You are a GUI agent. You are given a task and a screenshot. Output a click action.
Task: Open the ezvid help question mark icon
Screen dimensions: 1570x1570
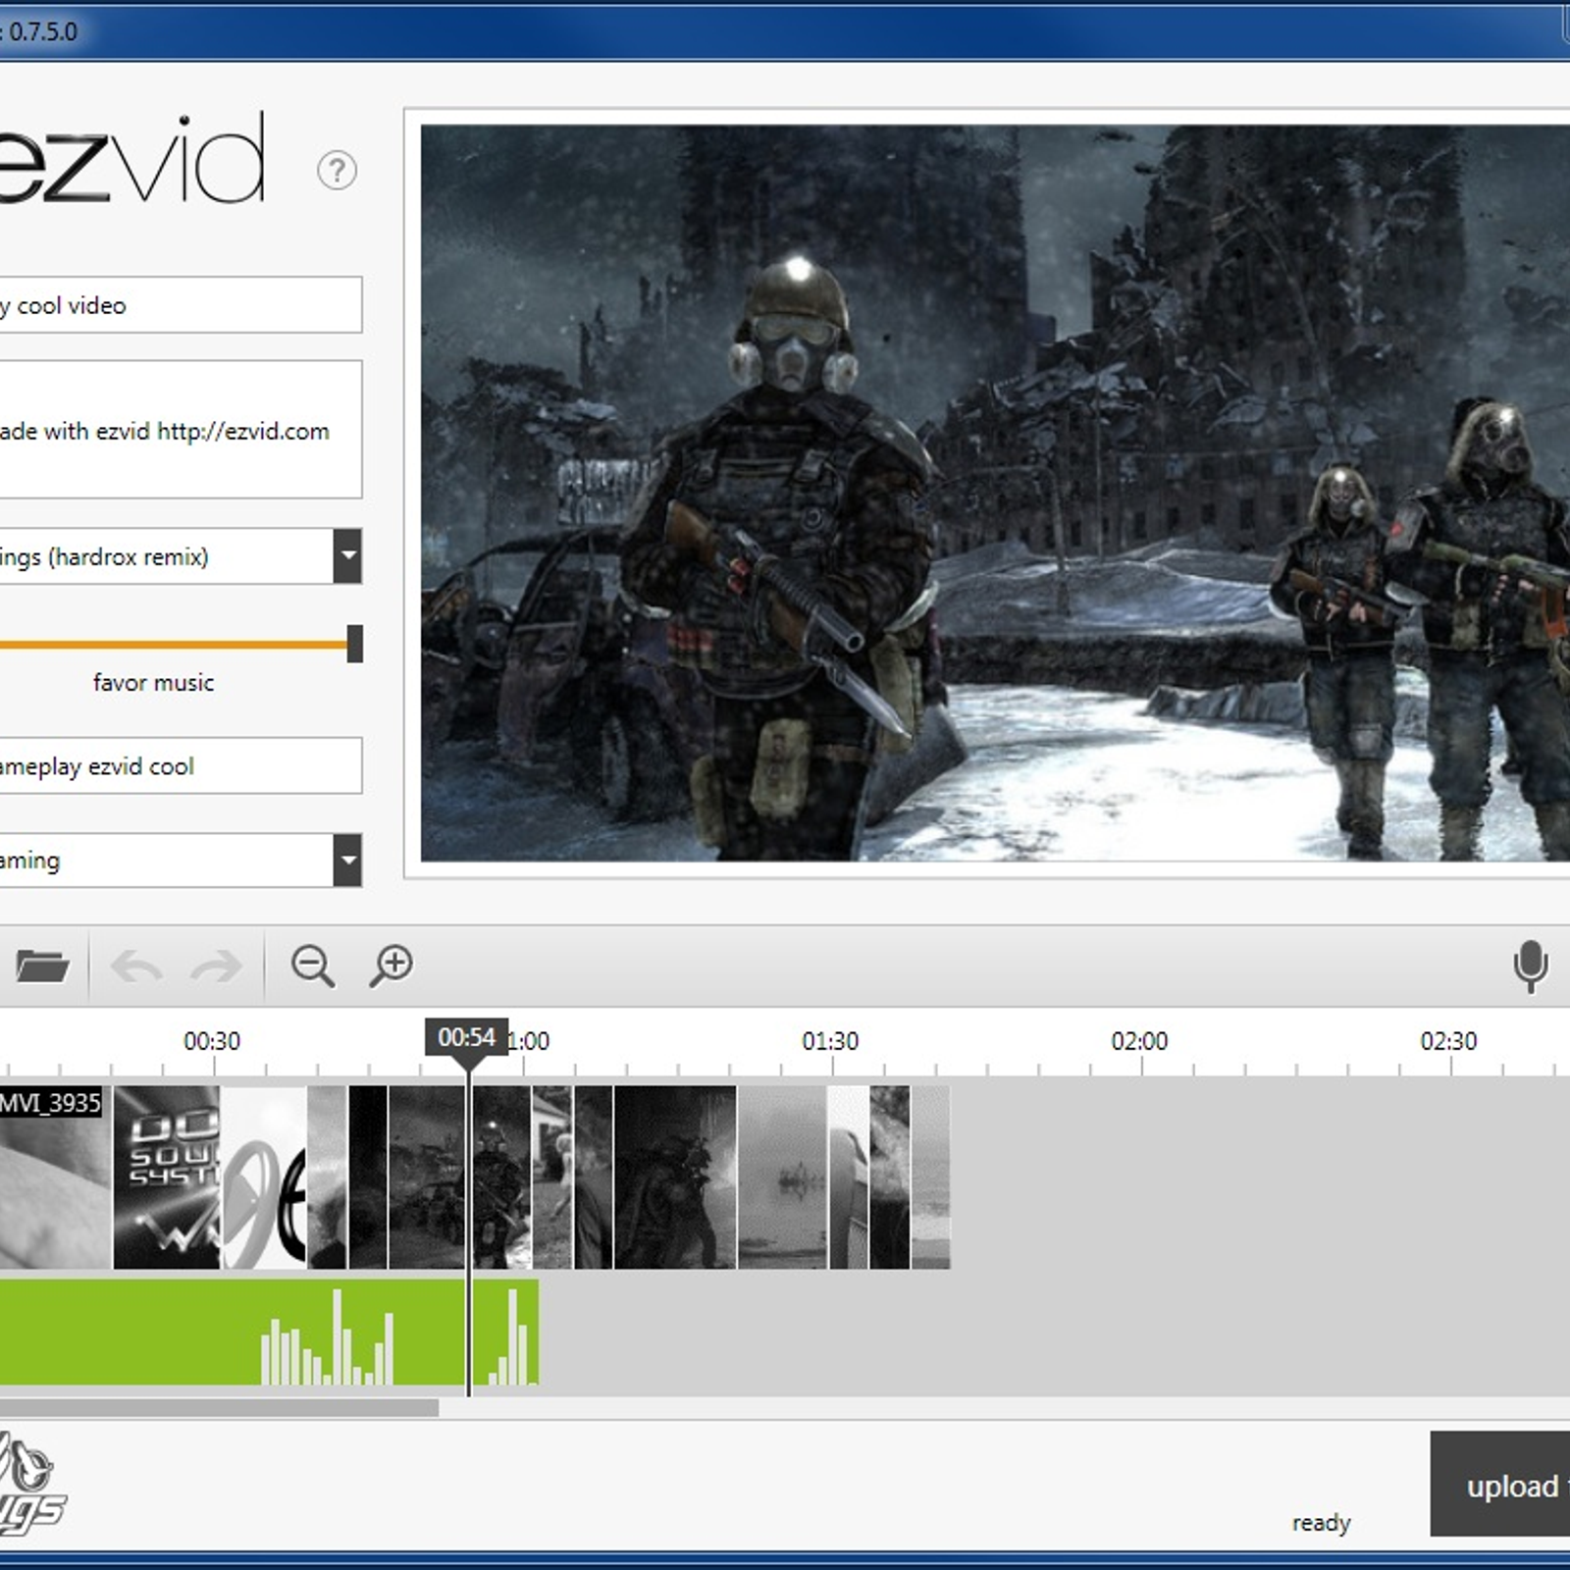337,171
